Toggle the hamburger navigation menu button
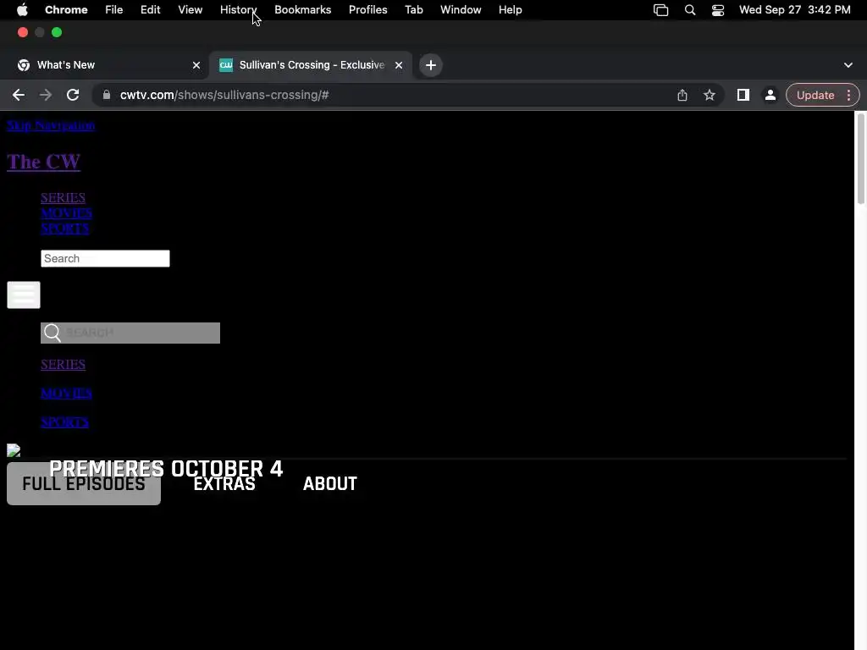867x650 pixels. [x=24, y=295]
